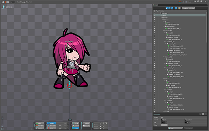Toggle Flip Y for root bone

(187, 123)
